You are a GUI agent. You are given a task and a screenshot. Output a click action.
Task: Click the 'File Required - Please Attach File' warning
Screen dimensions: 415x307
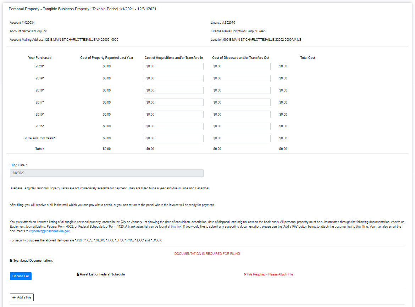tap(270, 274)
